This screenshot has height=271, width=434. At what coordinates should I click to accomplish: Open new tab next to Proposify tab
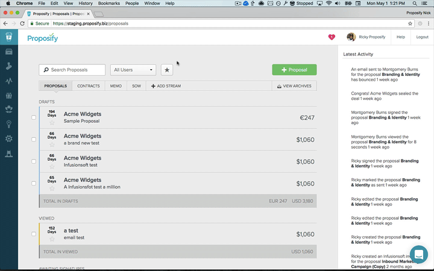(99, 14)
